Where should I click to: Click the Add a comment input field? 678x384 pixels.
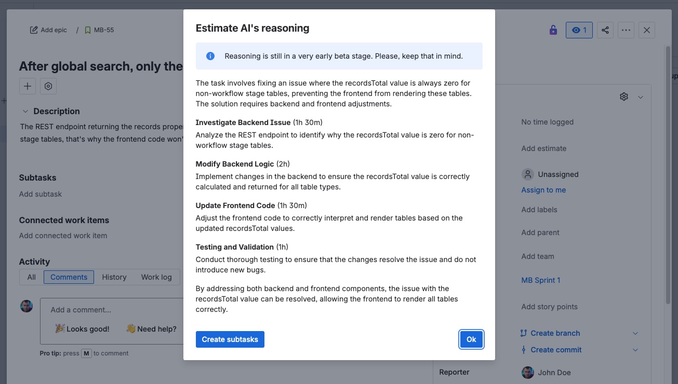click(112, 310)
